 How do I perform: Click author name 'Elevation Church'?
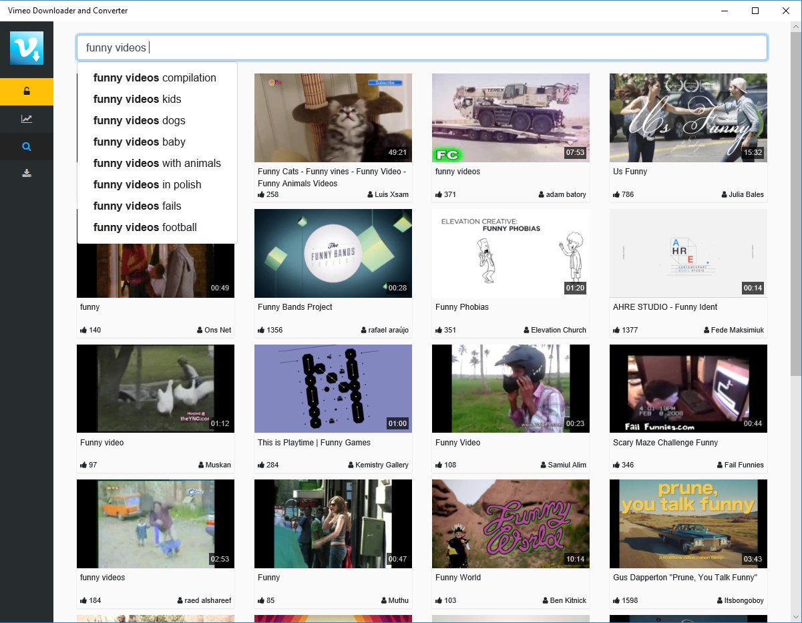pyautogui.click(x=559, y=330)
